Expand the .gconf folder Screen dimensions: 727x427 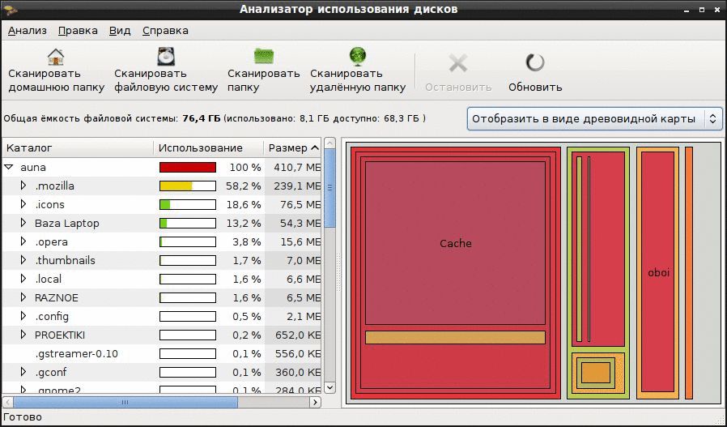tap(23, 372)
